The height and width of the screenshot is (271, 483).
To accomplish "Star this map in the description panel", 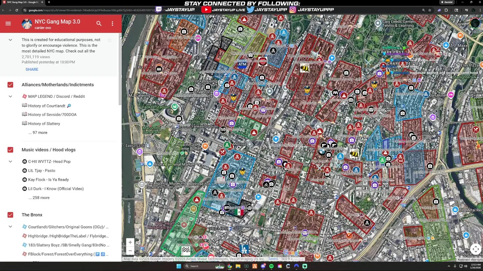I will (x=110, y=40).
